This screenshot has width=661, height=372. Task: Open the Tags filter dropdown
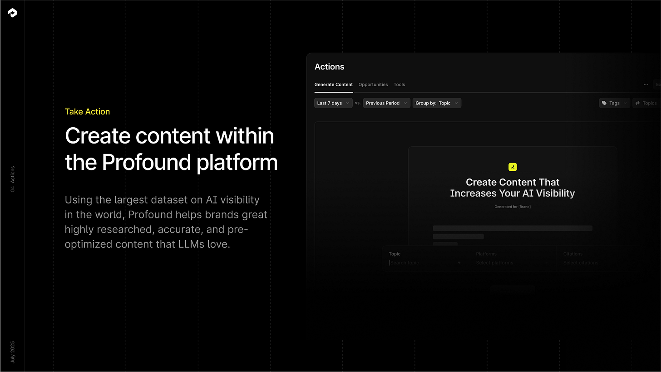pos(614,103)
